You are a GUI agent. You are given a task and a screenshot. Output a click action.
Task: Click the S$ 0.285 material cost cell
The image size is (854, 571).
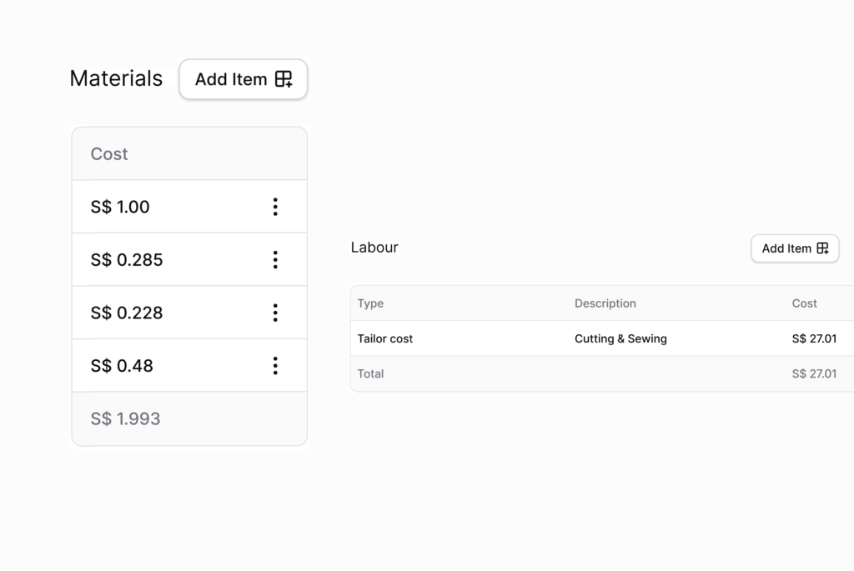(x=127, y=260)
